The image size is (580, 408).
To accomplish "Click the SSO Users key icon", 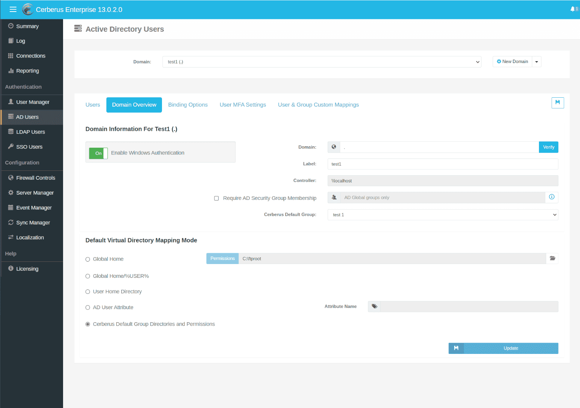I will point(11,147).
